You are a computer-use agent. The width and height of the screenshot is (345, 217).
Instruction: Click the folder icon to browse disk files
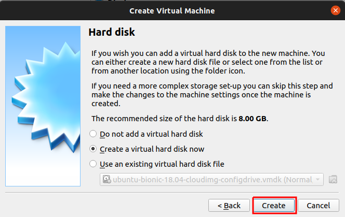(334, 180)
